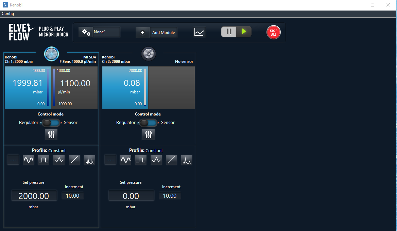
Task: Select Square wave profile for Channel 1
Action: click(x=44, y=160)
